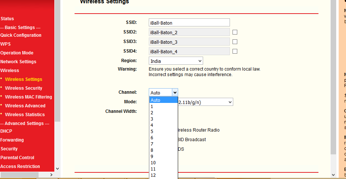View Wireless Statistics page

coord(25,115)
